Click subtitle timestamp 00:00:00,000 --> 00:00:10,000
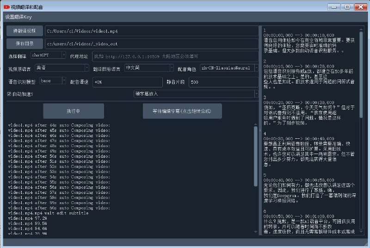 (x=299, y=35)
